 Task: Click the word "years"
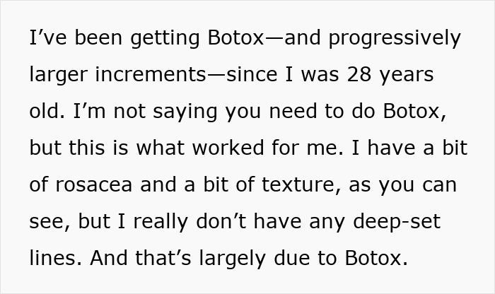click(x=407, y=76)
